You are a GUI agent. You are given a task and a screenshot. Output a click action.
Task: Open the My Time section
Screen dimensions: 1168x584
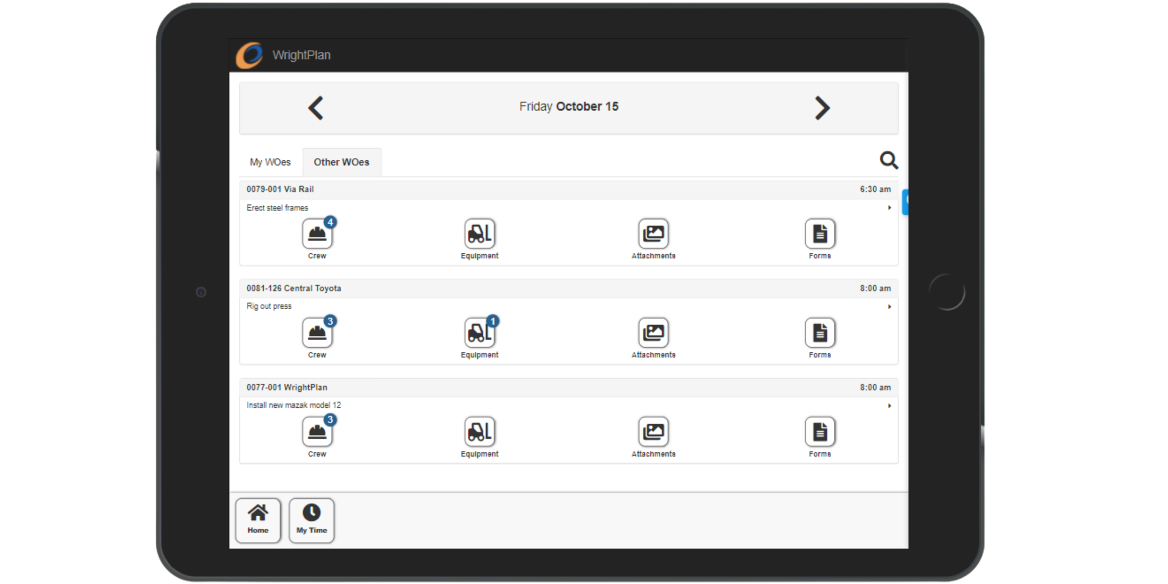click(312, 520)
